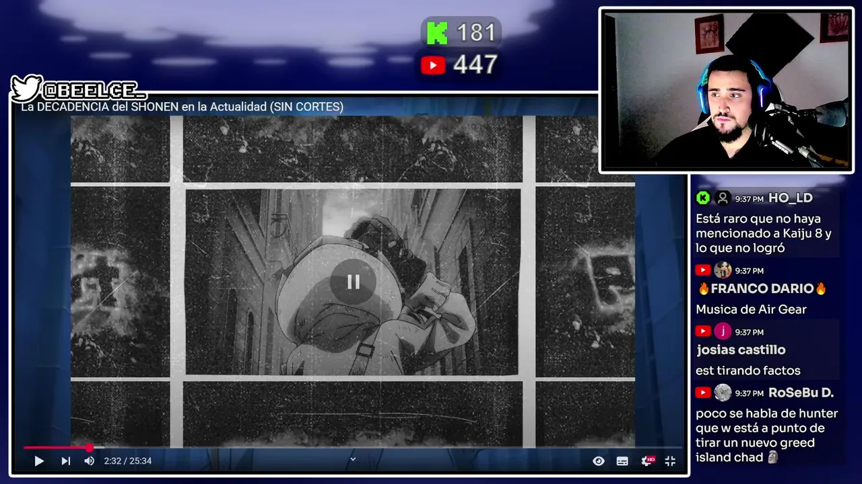Viewport: 862px width, 484px height.
Task: Click the Twitter bird icon
Action: click(26, 88)
